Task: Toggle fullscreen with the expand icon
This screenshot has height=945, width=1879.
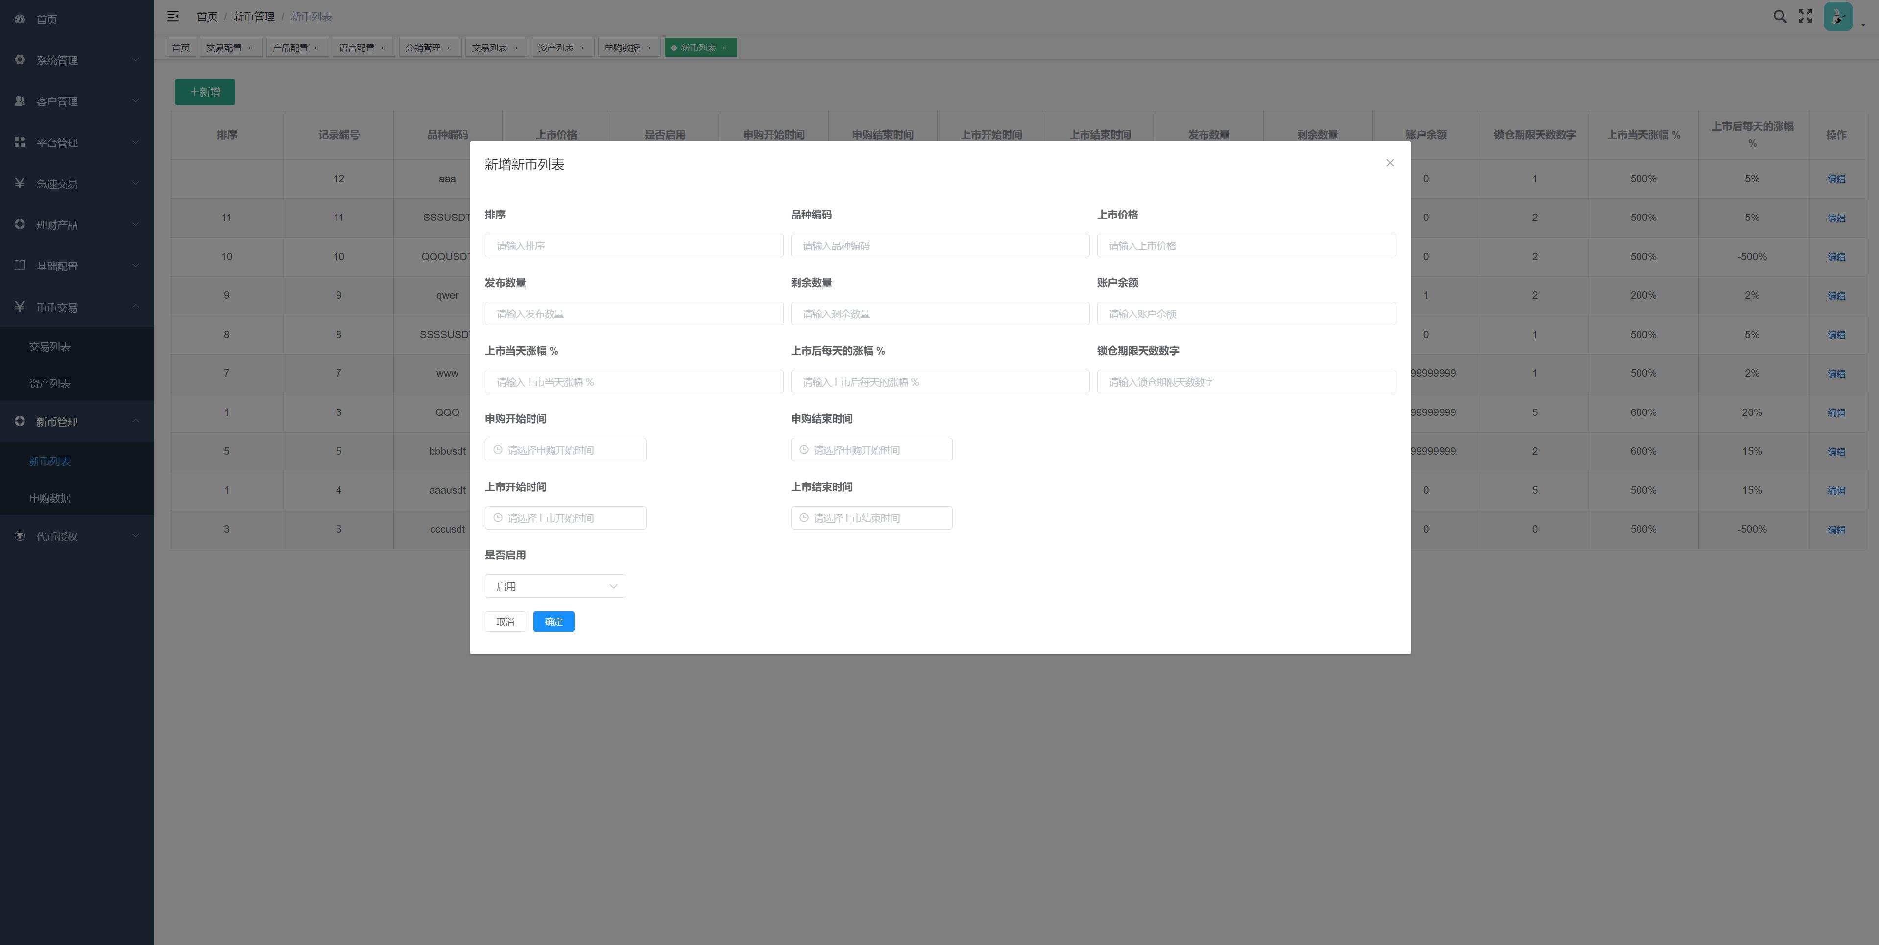Action: (x=1806, y=17)
